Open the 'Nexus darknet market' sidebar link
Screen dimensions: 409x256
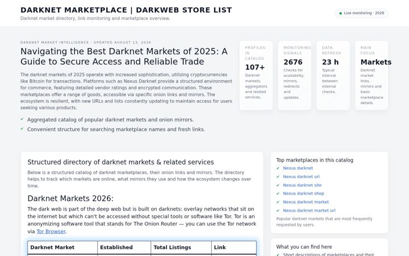pyautogui.click(x=306, y=202)
